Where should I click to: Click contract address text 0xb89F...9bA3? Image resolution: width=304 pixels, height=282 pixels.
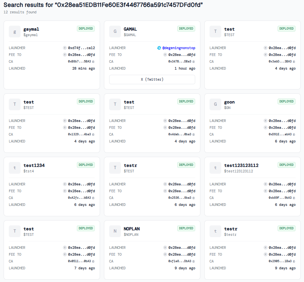click(x=280, y=198)
